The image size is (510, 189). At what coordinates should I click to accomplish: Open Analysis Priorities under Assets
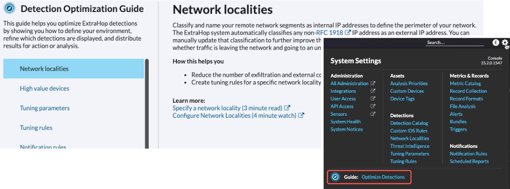click(409, 83)
